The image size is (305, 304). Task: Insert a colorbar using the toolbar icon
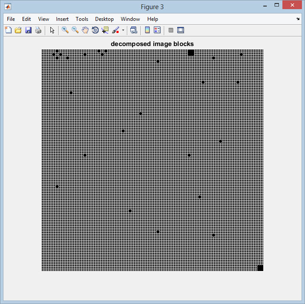point(147,30)
